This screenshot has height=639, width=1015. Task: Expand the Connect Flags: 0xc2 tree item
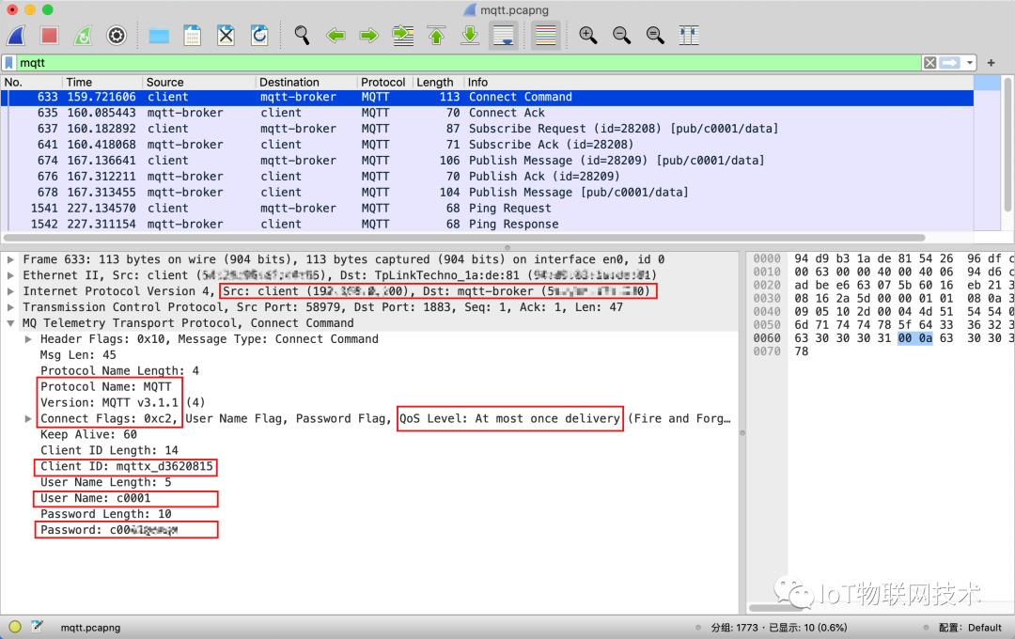coord(29,418)
